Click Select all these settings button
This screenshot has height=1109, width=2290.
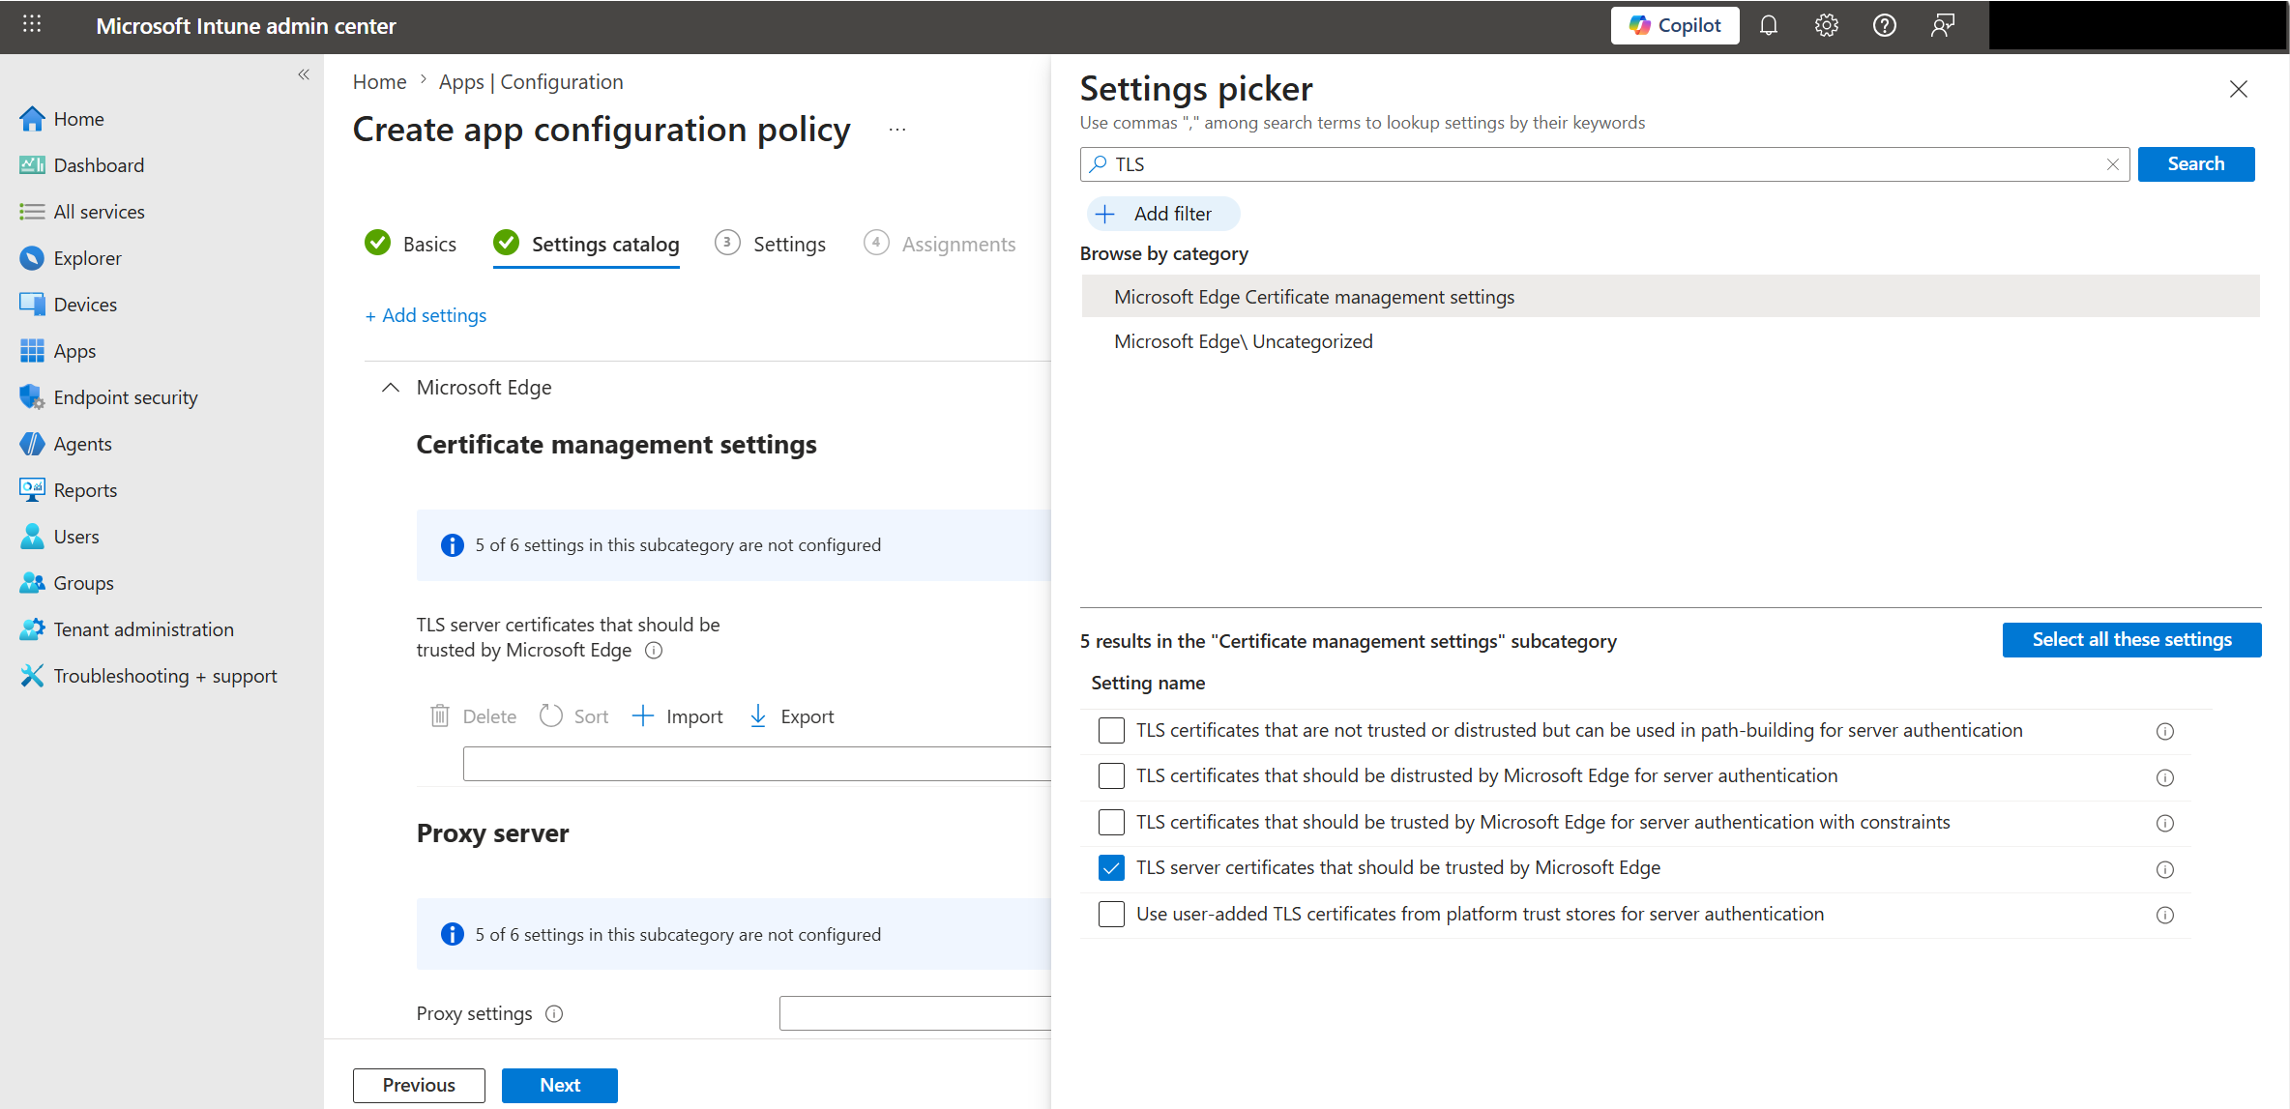(2131, 640)
